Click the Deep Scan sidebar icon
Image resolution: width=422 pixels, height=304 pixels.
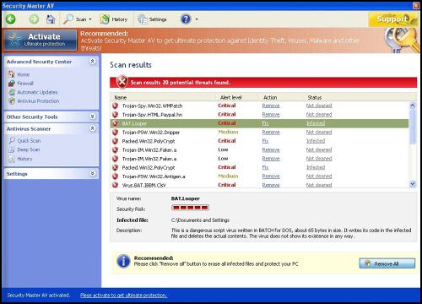pos(12,149)
